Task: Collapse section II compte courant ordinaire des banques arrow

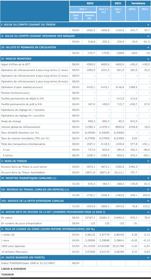Action: point(148,36)
